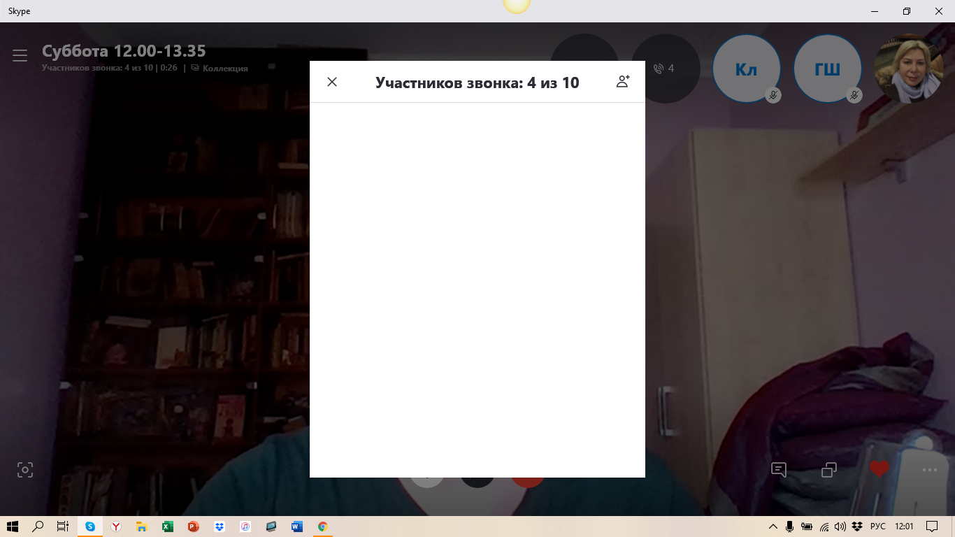955x537 pixels.
Task: Open the Windows notification center
Action: [x=931, y=527]
